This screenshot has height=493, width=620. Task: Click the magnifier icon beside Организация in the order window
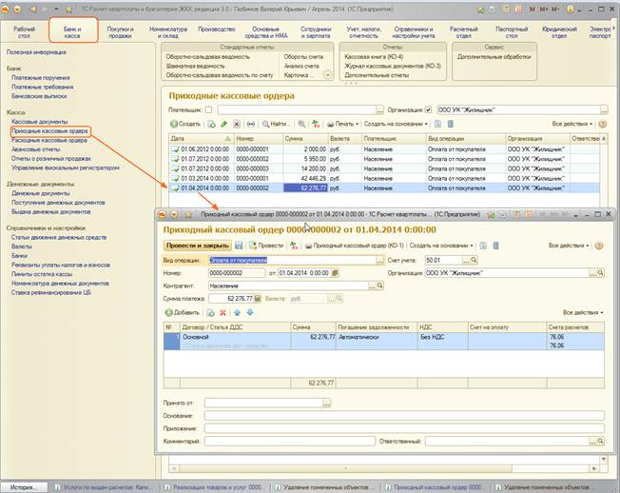(600, 272)
